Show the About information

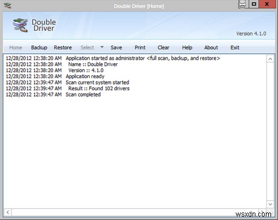tap(211, 47)
